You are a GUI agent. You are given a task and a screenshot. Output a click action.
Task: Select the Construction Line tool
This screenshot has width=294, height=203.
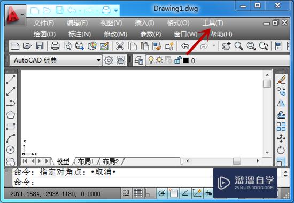tap(11, 91)
